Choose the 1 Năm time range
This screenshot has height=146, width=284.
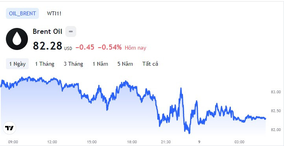100,64
